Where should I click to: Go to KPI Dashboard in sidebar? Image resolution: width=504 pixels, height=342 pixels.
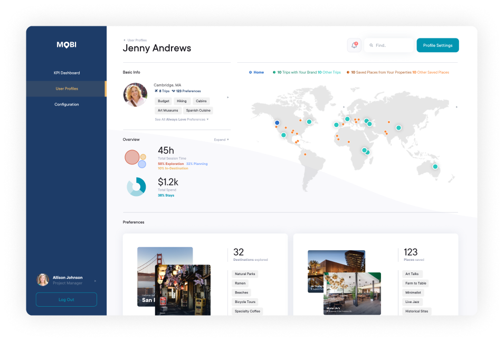66,73
